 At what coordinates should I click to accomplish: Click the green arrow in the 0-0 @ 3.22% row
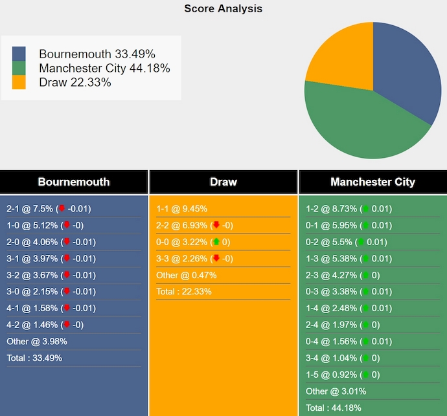(216, 242)
